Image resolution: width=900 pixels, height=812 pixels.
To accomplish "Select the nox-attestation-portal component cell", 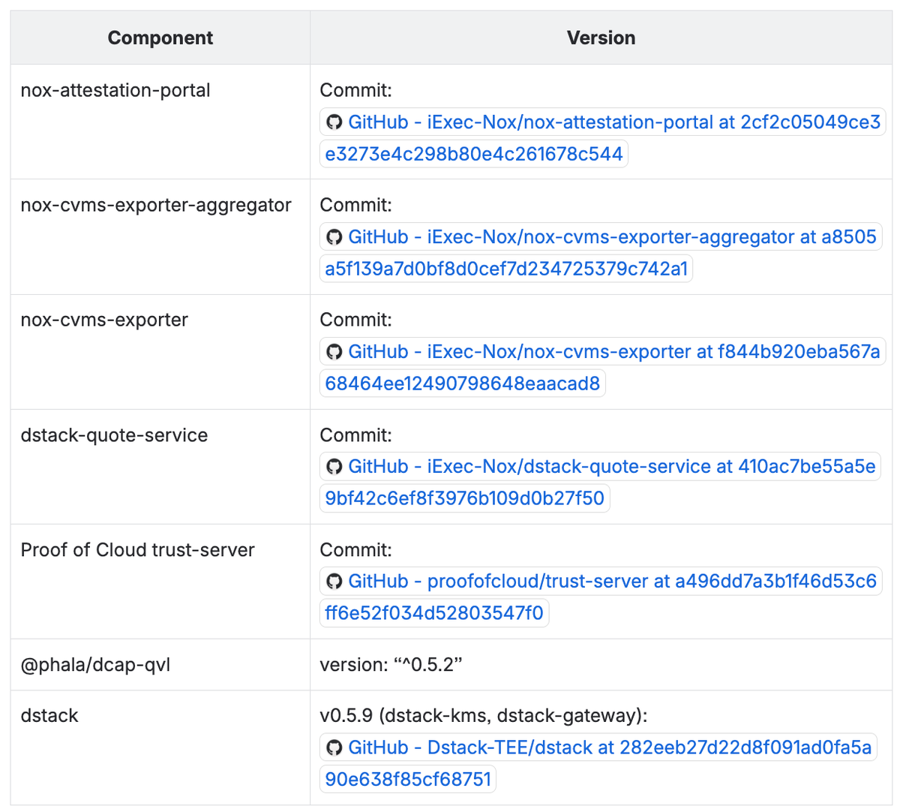I will [x=160, y=122].
